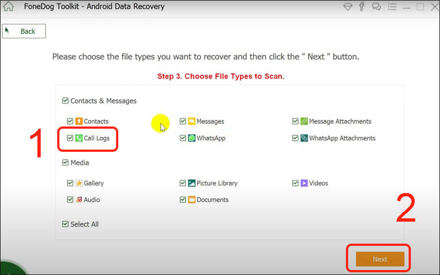This screenshot has height=275, width=440.
Task: Click the 'Select All' label text
Action: (85, 224)
